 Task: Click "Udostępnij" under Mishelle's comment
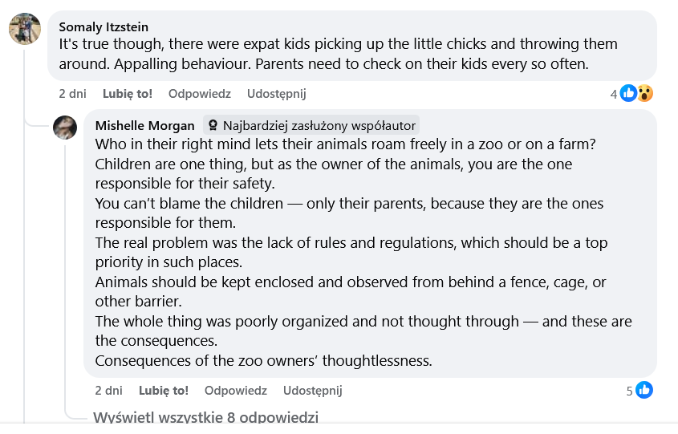313,391
